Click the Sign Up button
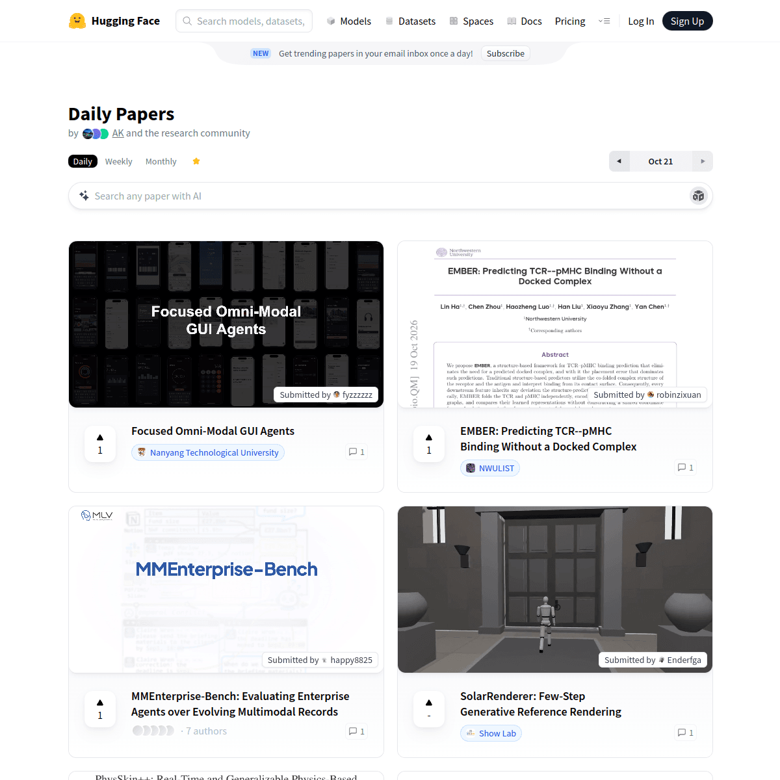 coord(688,21)
